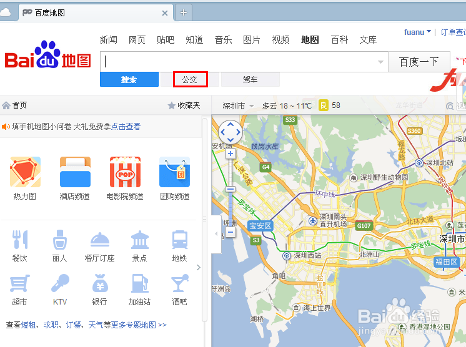Select the 地铁 subway category icon
The image size is (466, 347).
click(180, 240)
